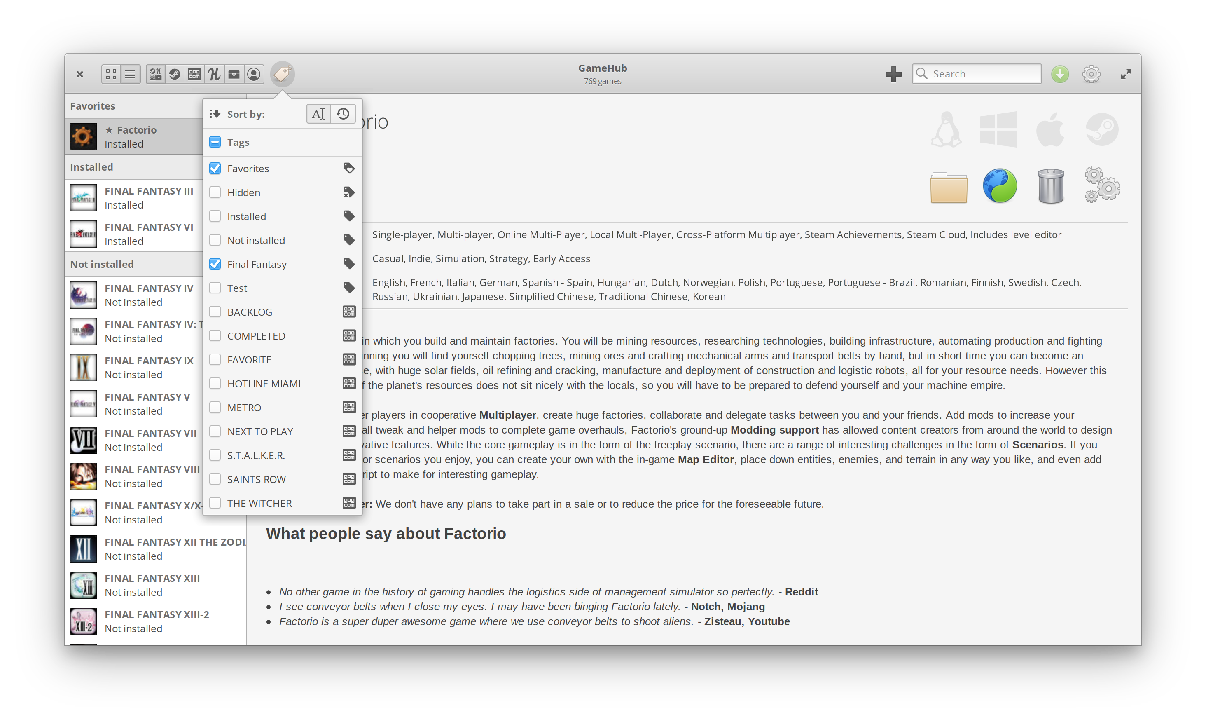Sort games by last launched time

tap(343, 114)
